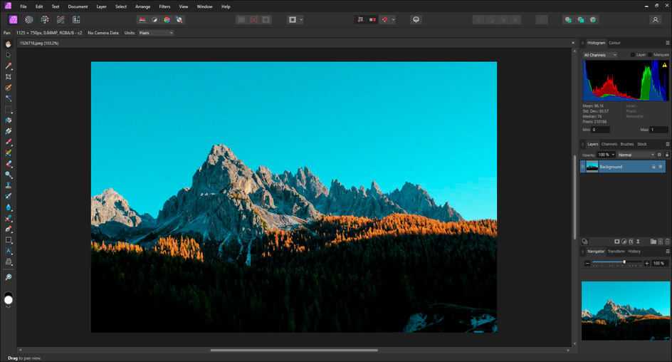Select the Pen tool

[8, 229]
